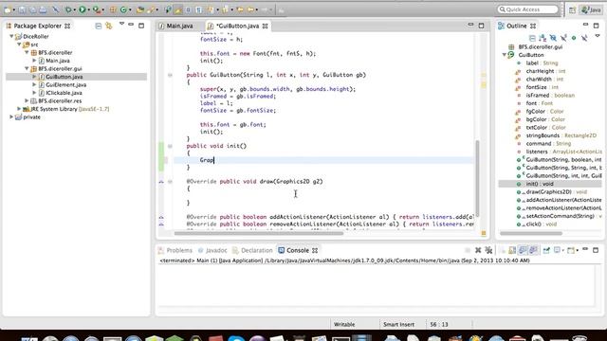This screenshot has width=607, height=341.
Task: Click Remove Launch in the Console toolbar
Action: click(x=478, y=250)
